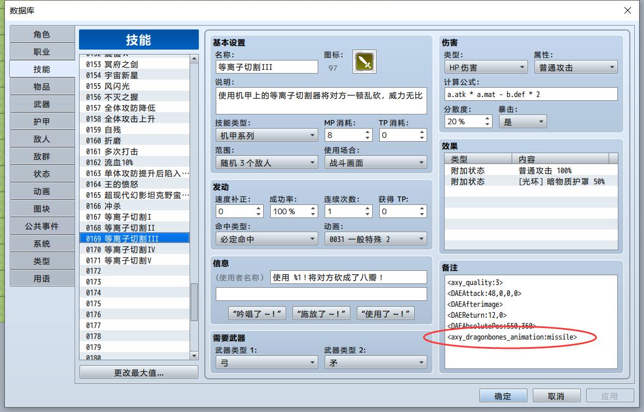Open the 角色 tab

(x=42, y=34)
